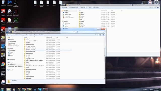
Task: Open change view dropdown arrow in the common window
Action: click(x=97, y=35)
